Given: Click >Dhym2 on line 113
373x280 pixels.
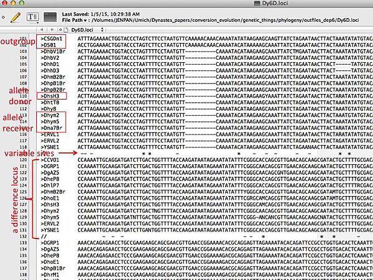Looking at the screenshot, I should point(50,115).
